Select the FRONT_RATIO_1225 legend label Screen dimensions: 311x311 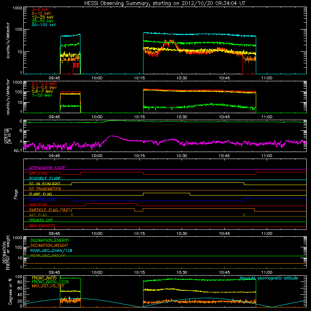click(50, 282)
